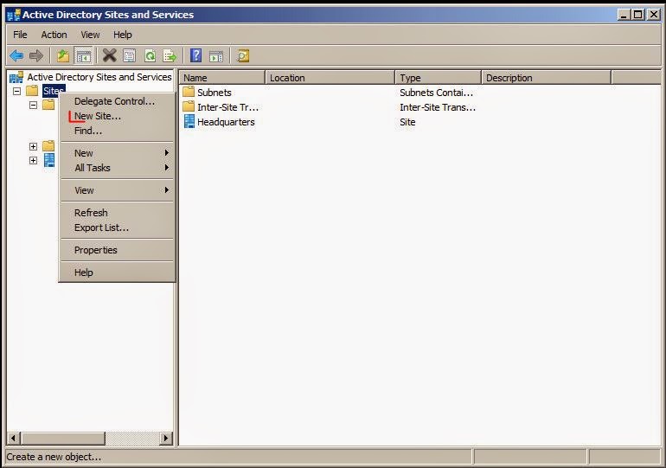
Task: Open the Help menu in menu bar
Action: [x=122, y=35]
